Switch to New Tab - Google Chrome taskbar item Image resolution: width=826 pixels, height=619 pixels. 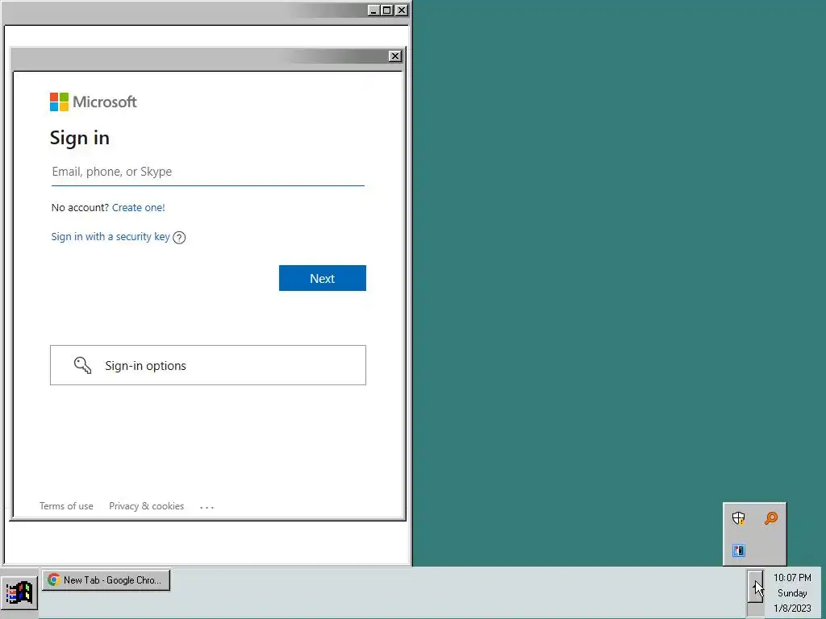(106, 580)
